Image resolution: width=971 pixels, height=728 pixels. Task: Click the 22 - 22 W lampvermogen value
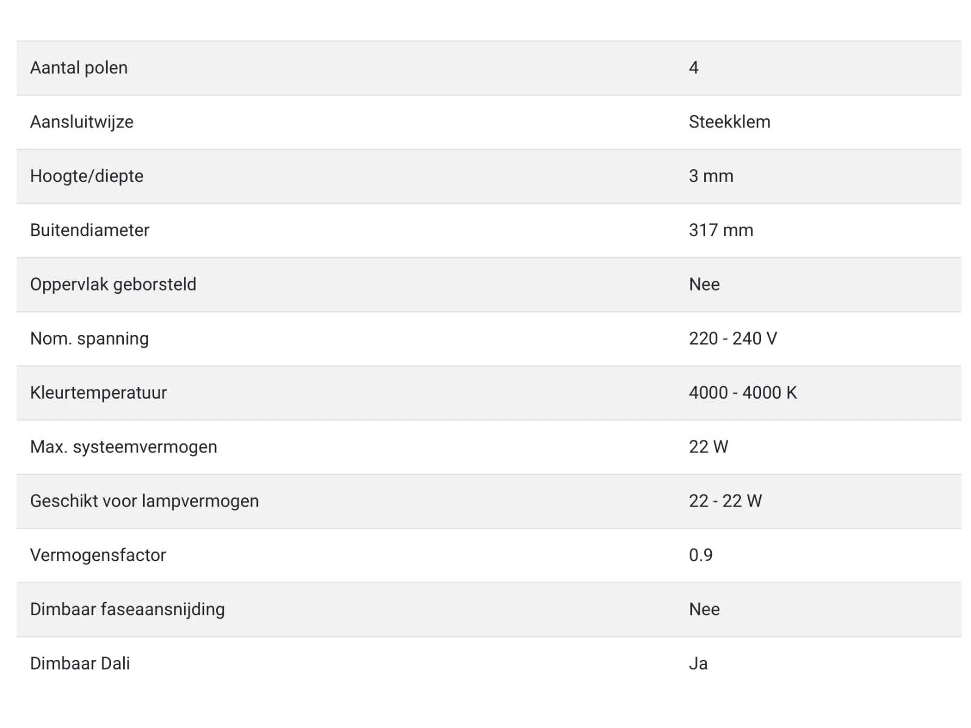(725, 501)
